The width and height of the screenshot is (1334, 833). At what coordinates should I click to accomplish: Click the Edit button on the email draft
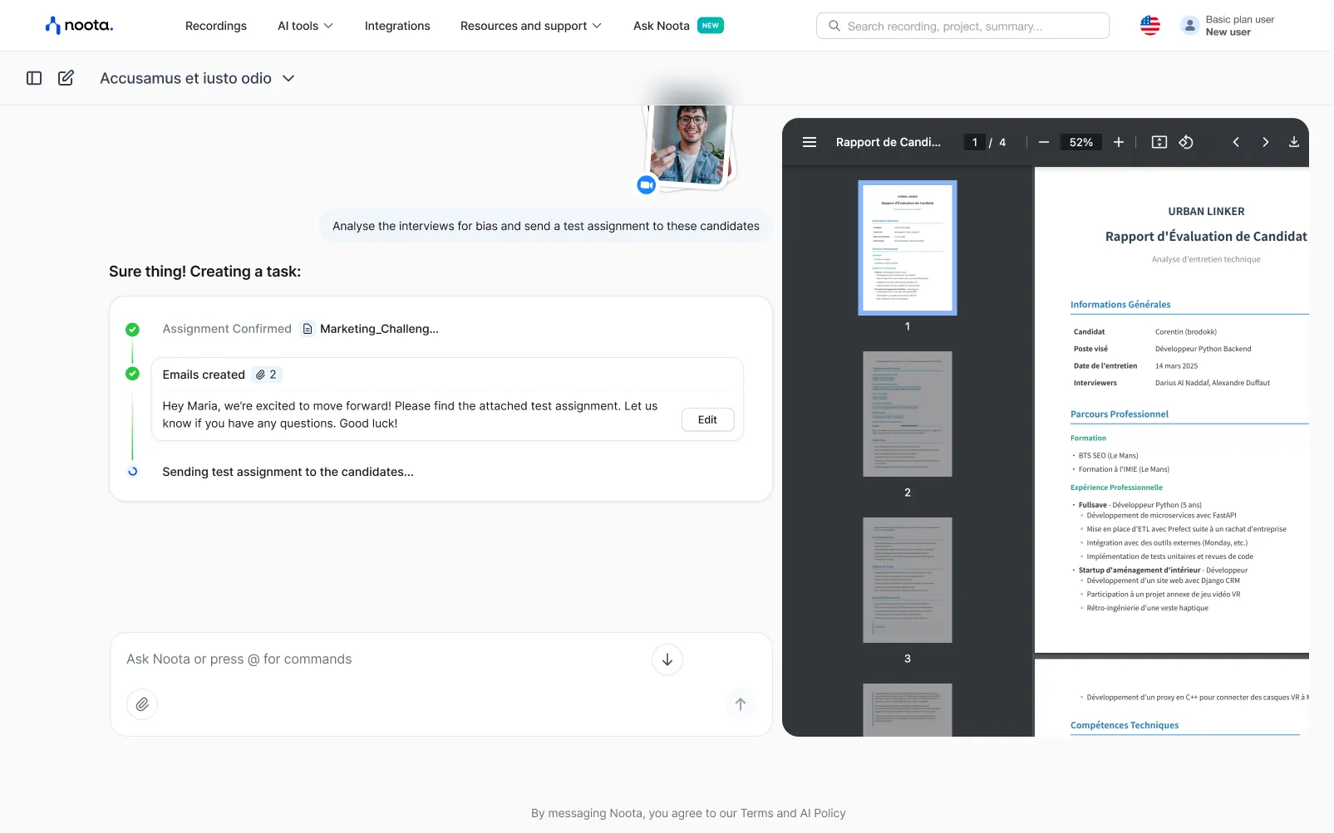(707, 419)
